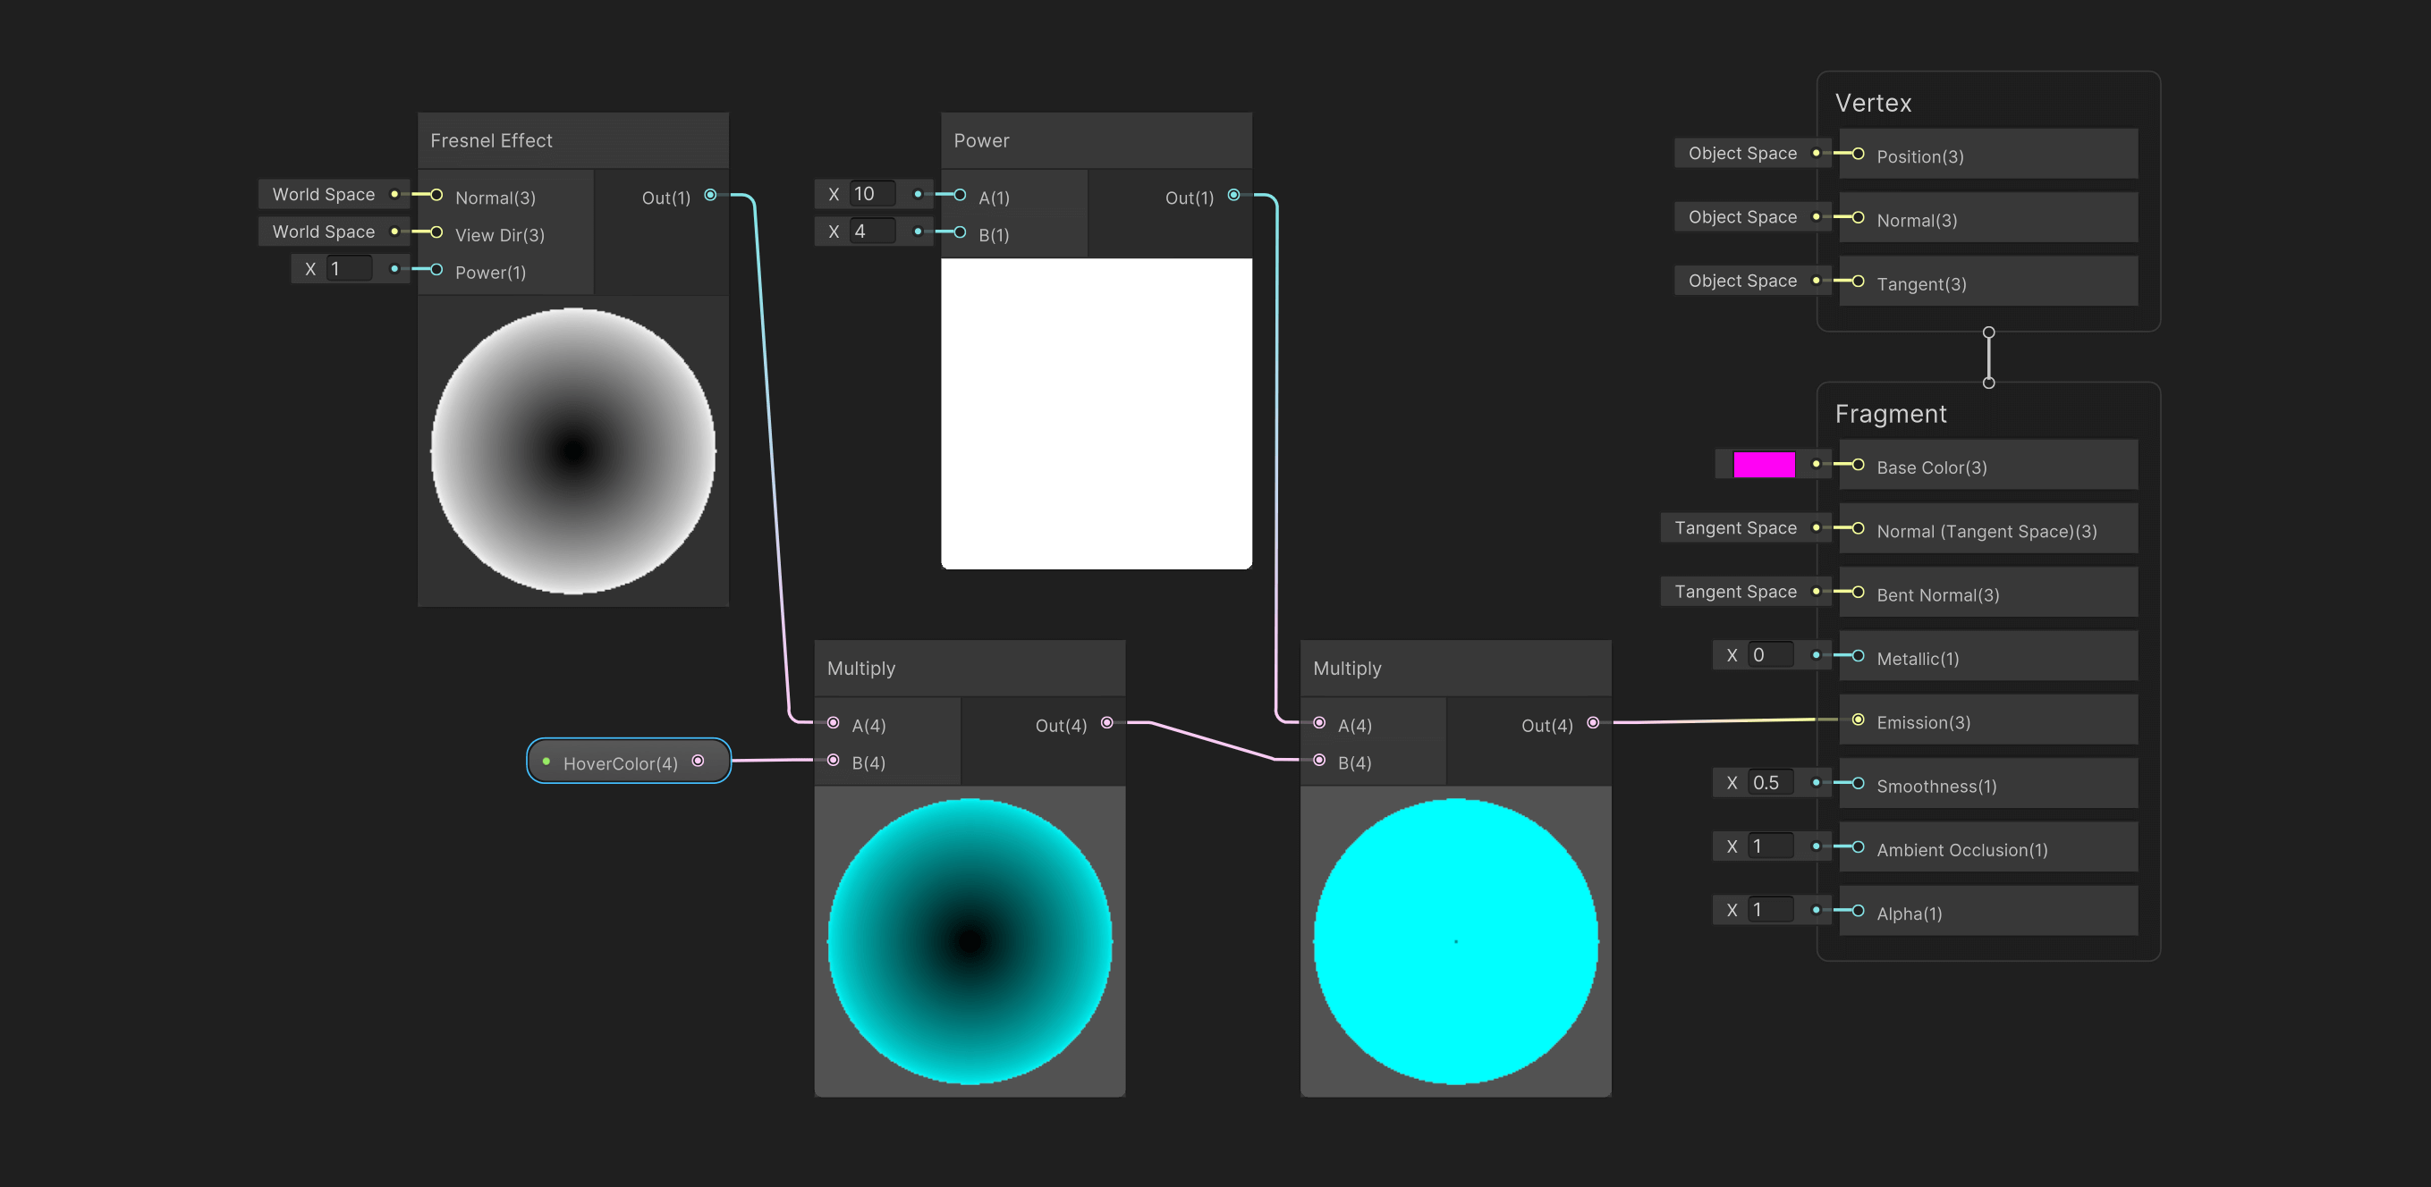Click the Alpha(1) input port
The height and width of the screenshot is (1187, 2431).
point(1857,911)
